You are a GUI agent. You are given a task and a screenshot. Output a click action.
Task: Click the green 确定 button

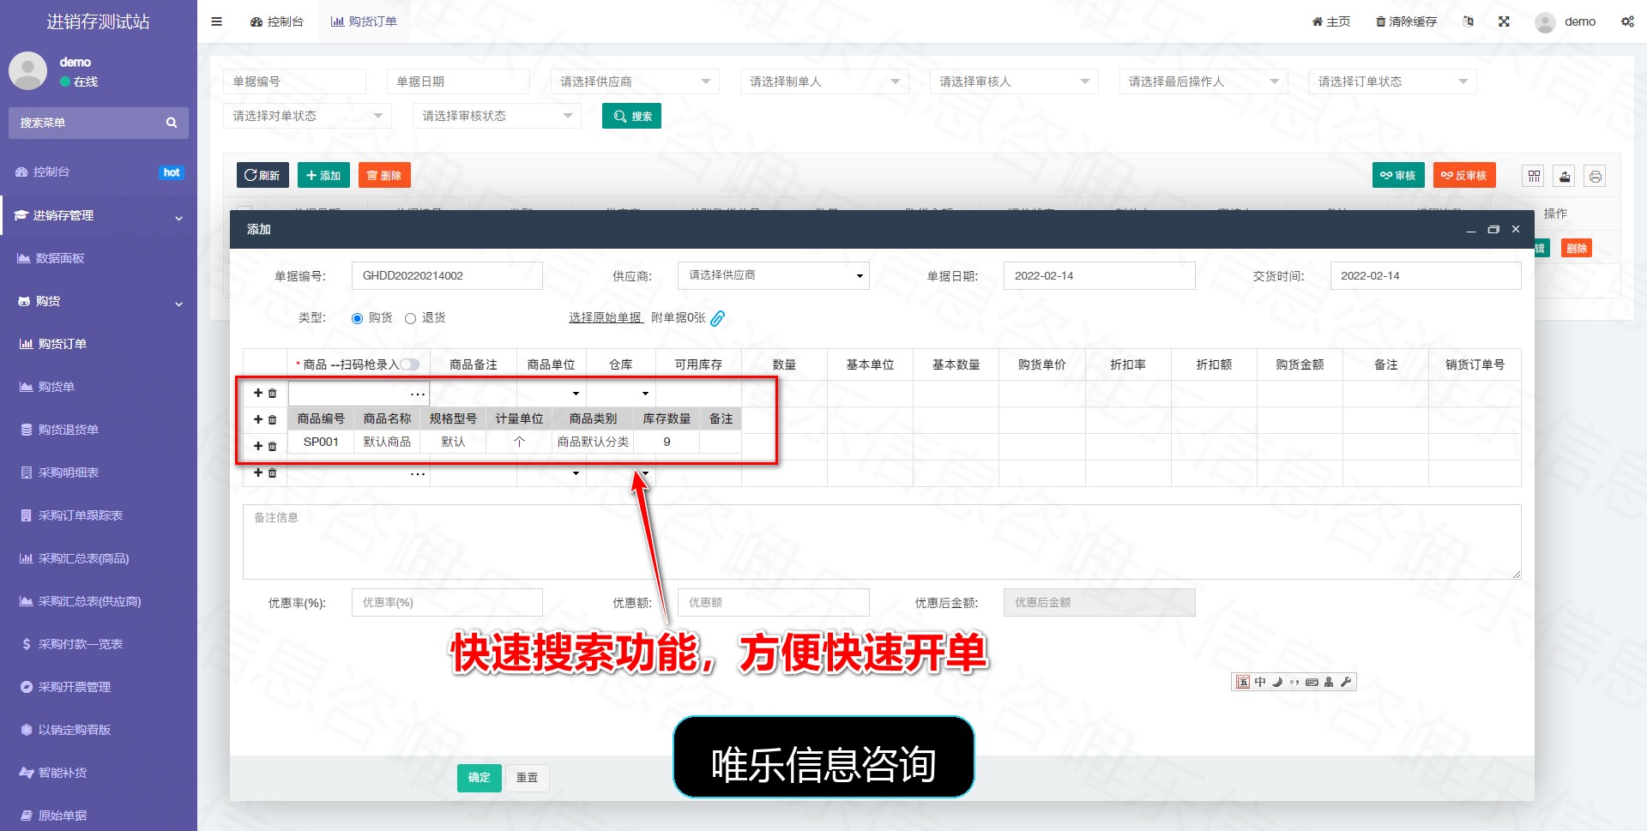coord(479,778)
